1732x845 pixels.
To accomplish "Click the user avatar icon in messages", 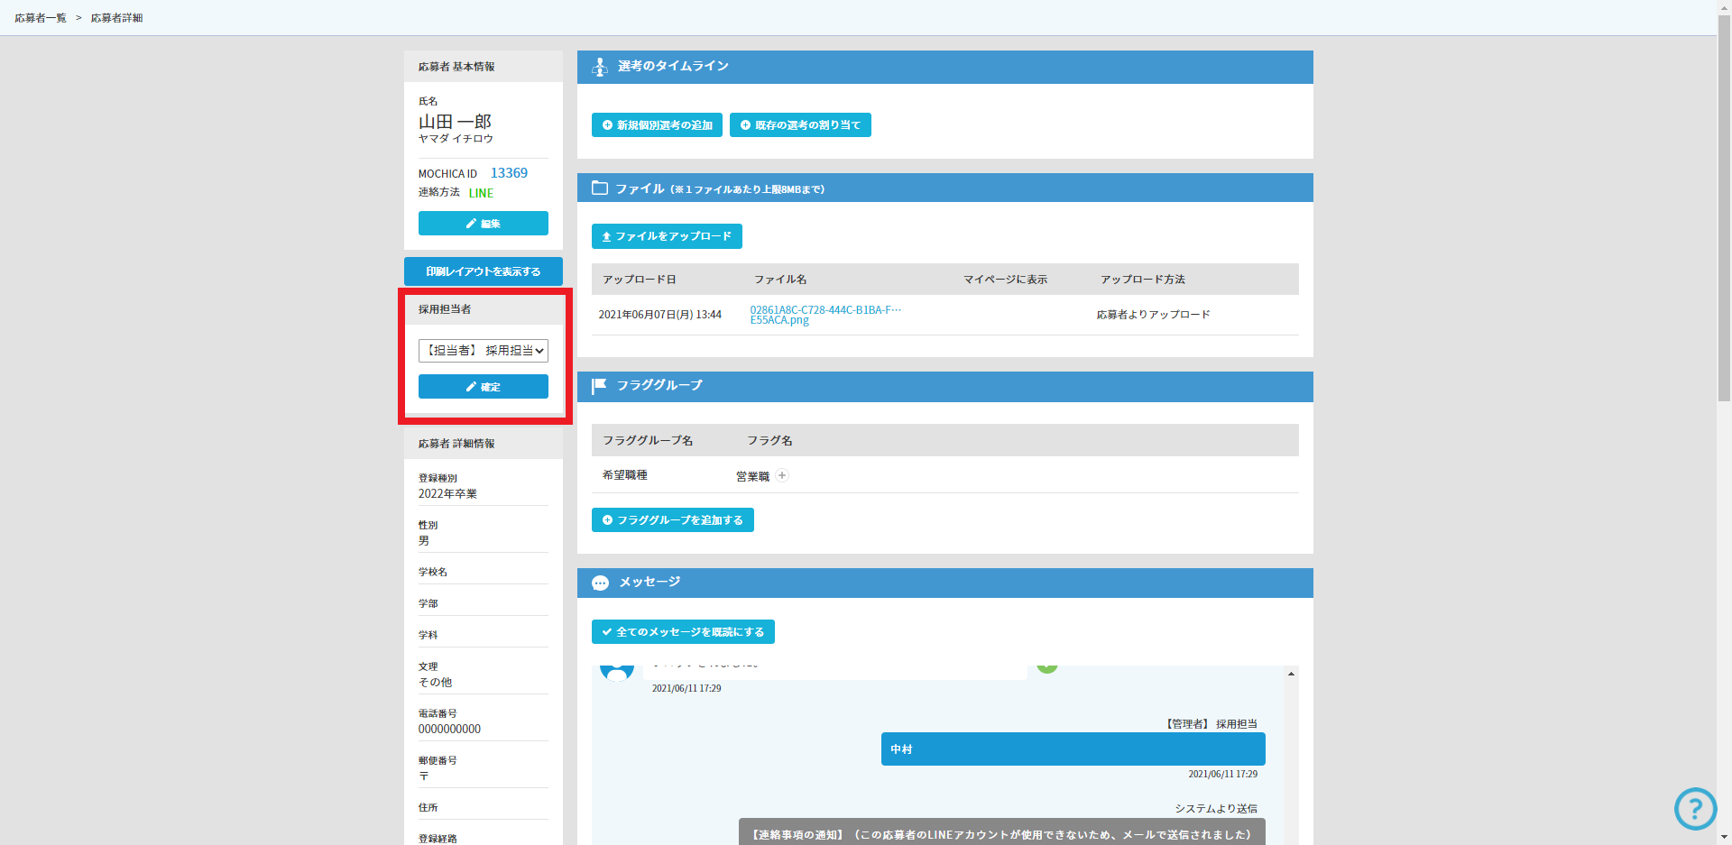I will pos(617,672).
